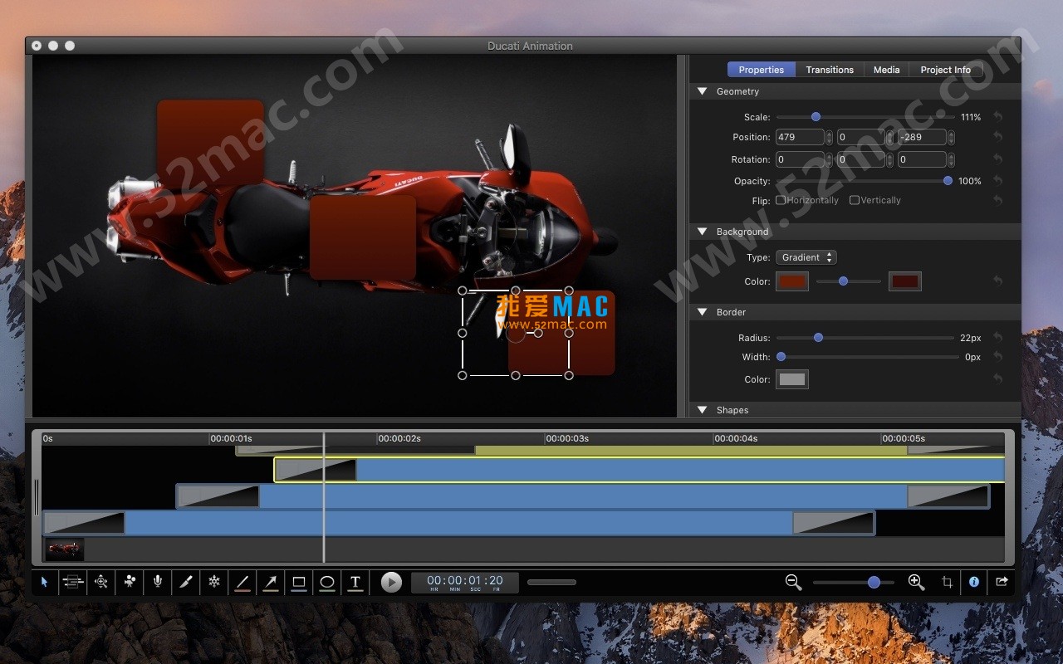Select the yellow-outlined timeline clip
This screenshot has width=1063, height=664.
point(639,470)
